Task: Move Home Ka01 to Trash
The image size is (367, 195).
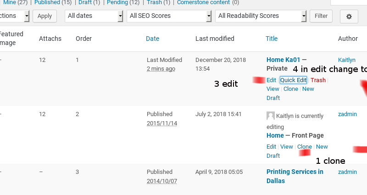Action: pos(318,80)
